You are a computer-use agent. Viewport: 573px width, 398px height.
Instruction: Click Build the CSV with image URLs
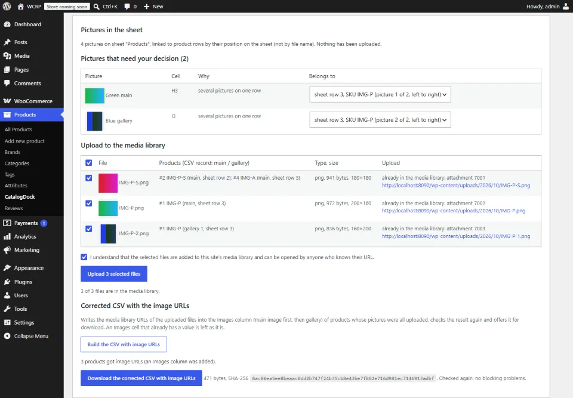124,344
